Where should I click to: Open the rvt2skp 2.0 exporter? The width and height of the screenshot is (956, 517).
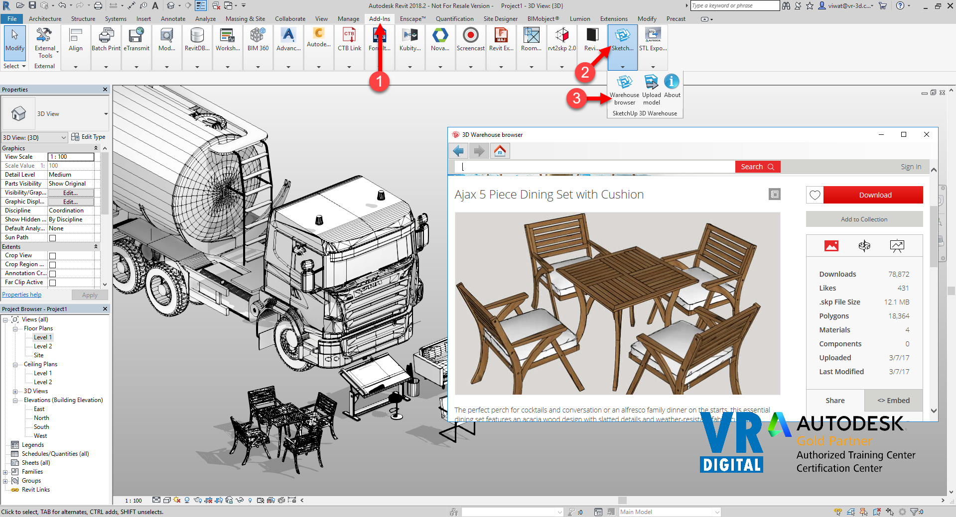(561, 40)
